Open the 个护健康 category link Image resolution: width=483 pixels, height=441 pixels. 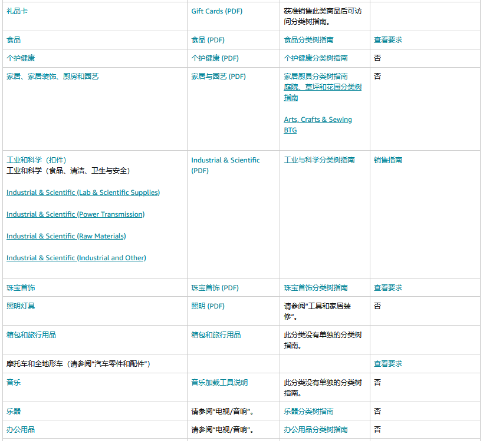(21, 58)
